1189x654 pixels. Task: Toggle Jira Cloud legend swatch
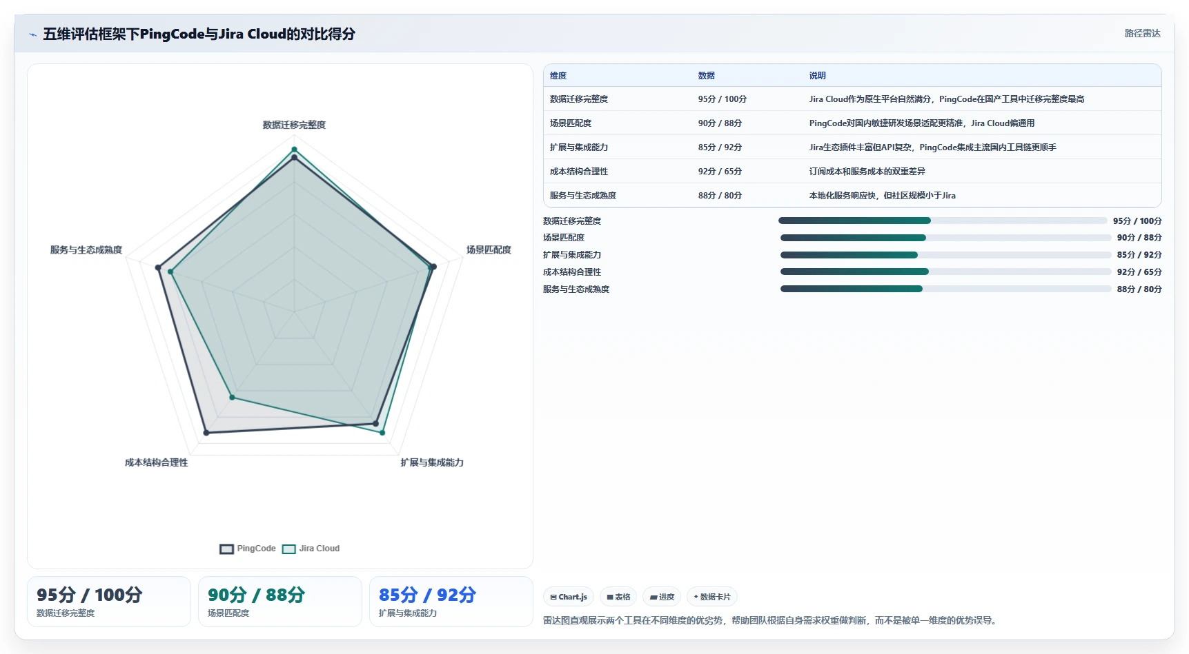(x=289, y=549)
